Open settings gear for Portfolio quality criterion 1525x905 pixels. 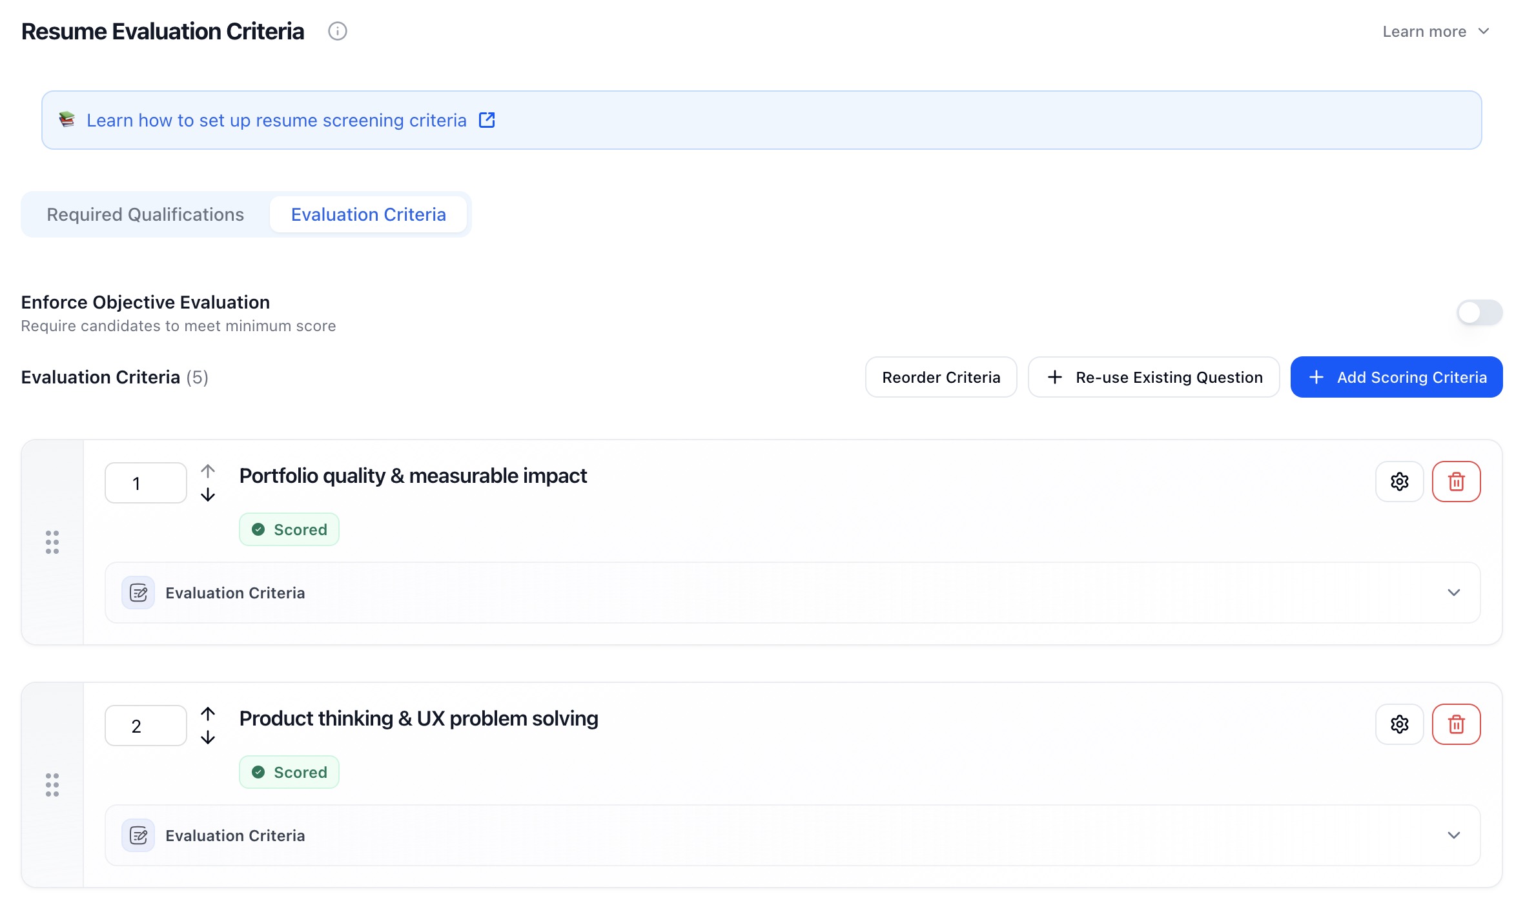click(x=1398, y=482)
